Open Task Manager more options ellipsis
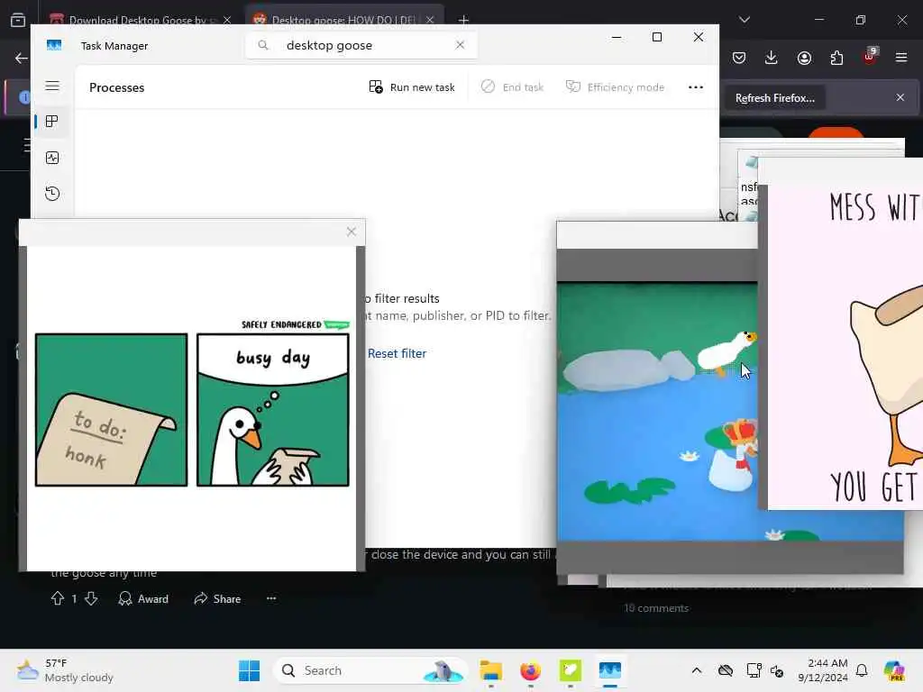This screenshot has width=923, height=692. pos(695,87)
